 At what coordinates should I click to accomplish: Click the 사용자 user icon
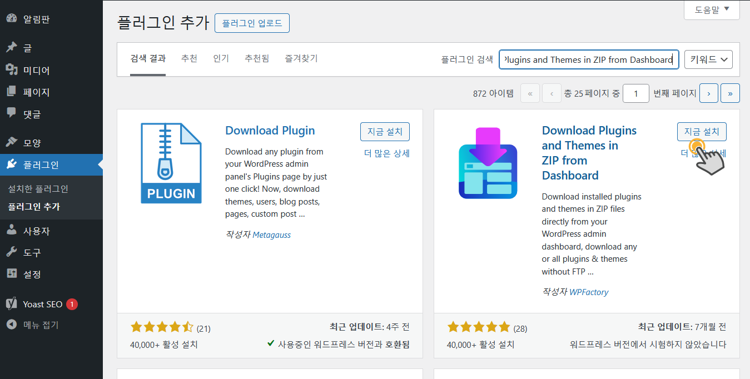click(x=12, y=231)
